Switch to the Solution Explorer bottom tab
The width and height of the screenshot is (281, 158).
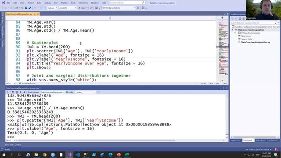coord(248,140)
